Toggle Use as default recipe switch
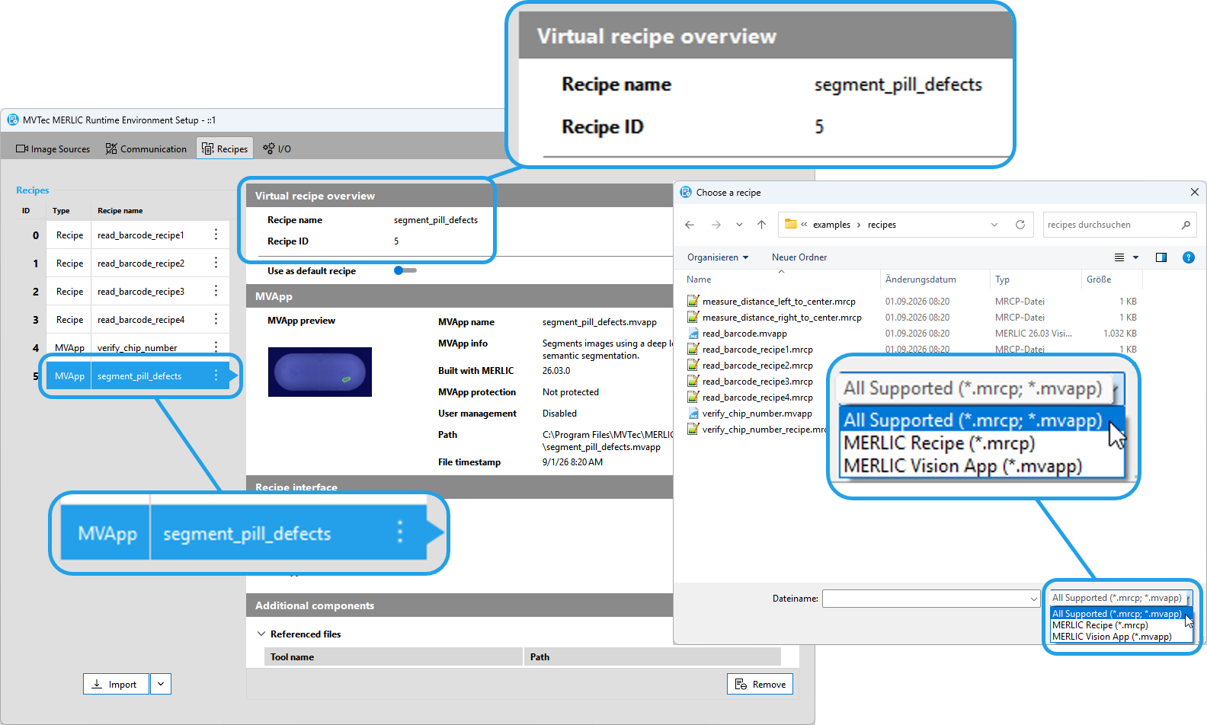Viewport: 1207px width, 725px height. click(x=405, y=270)
